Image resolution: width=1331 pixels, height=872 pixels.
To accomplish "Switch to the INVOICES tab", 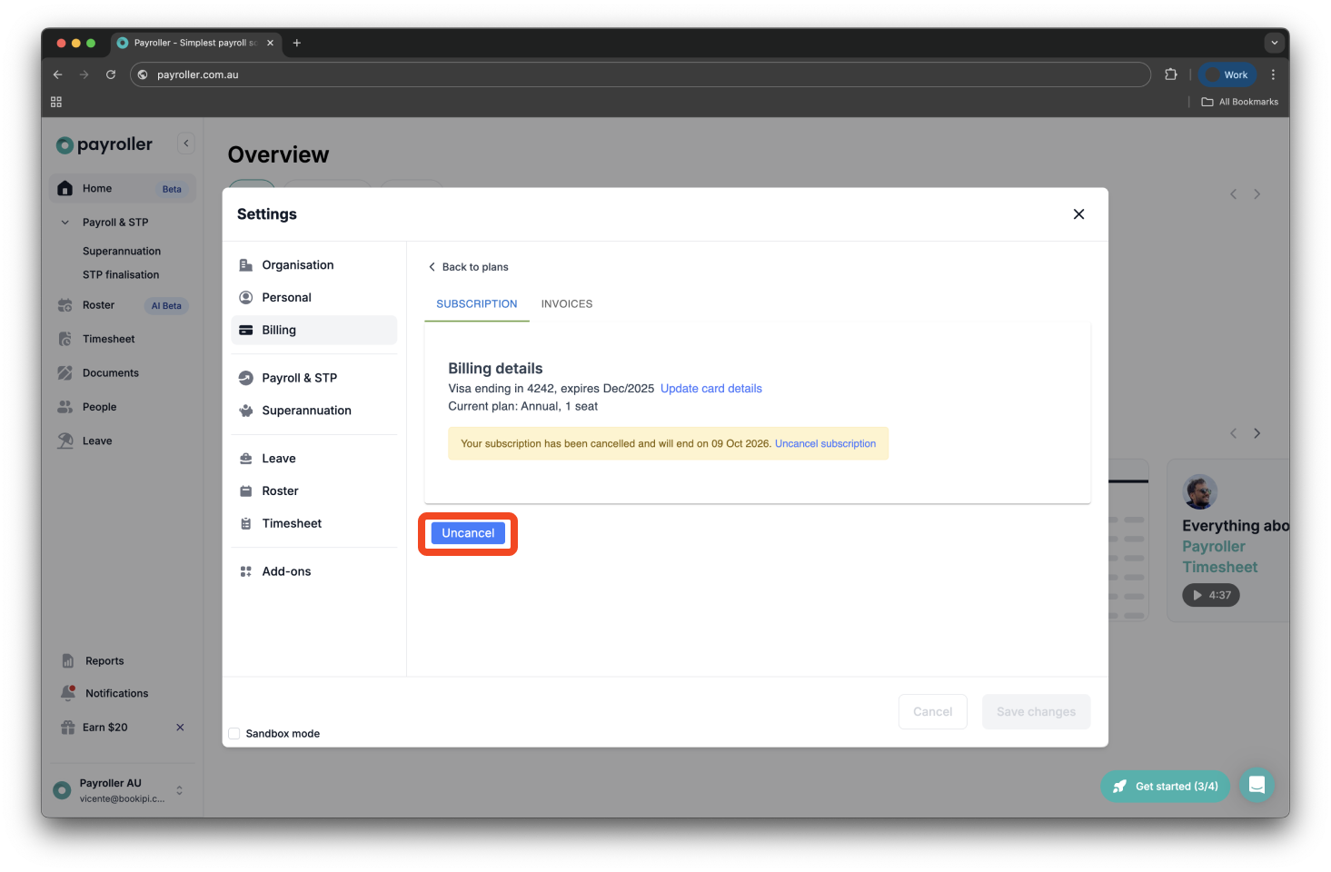I will click(x=567, y=304).
